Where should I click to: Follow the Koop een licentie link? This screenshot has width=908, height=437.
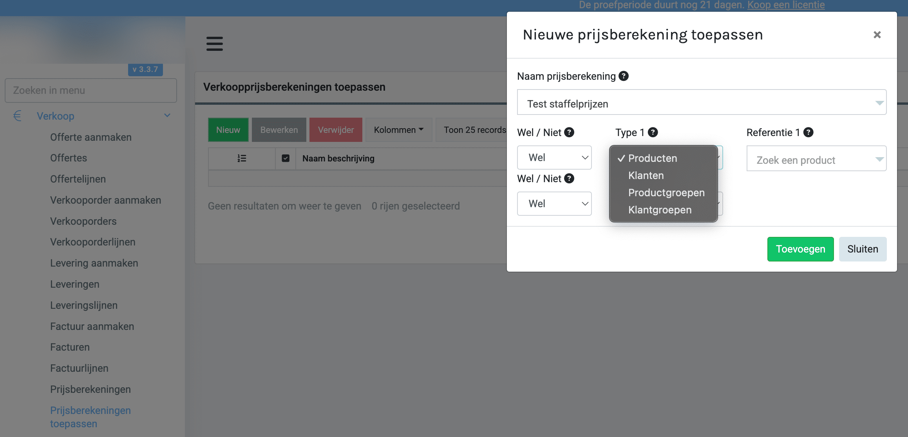[786, 5]
